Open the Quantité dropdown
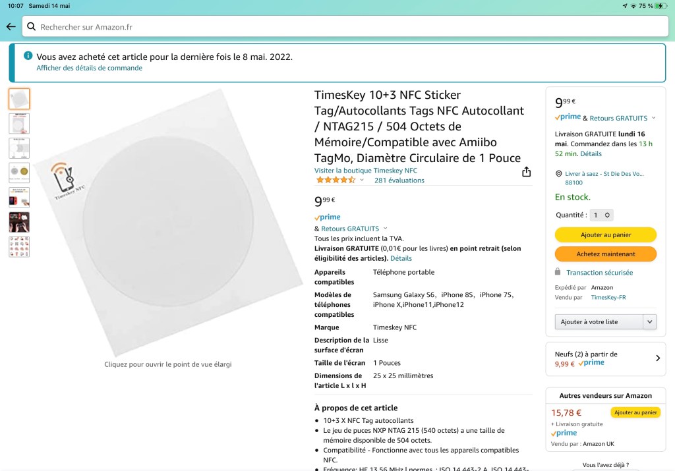675x471 pixels. 602,215
